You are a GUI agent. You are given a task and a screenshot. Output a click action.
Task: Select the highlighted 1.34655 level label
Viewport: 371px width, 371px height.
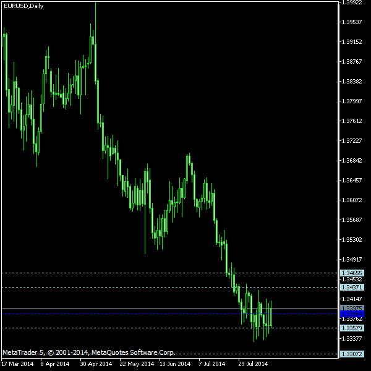352,273
